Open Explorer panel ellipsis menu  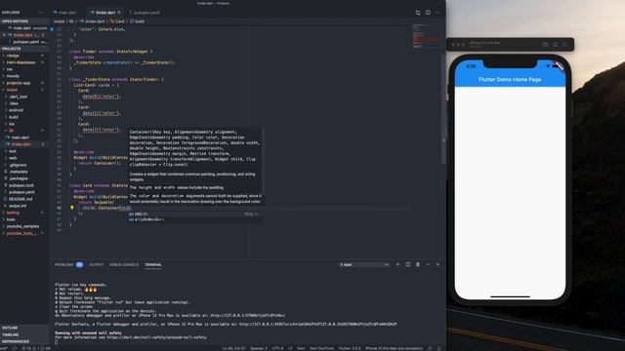[x=41, y=13]
